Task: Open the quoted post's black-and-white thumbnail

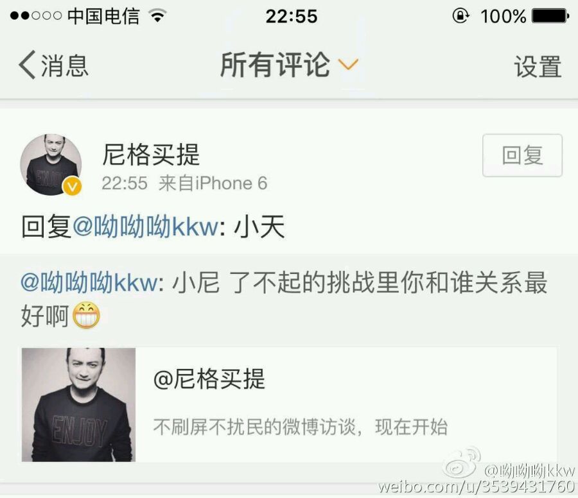Action: 78,404
